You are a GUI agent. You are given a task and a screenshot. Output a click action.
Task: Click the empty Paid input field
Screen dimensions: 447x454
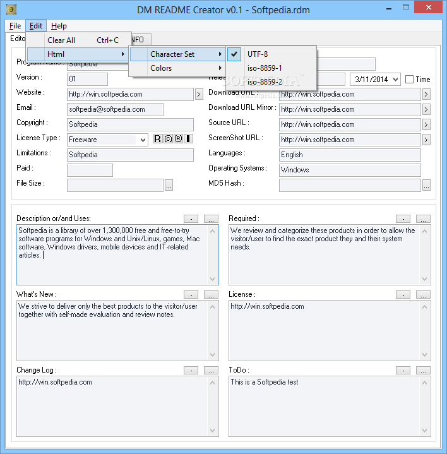[90, 170]
